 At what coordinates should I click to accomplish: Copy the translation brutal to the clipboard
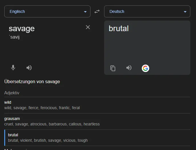113,68
